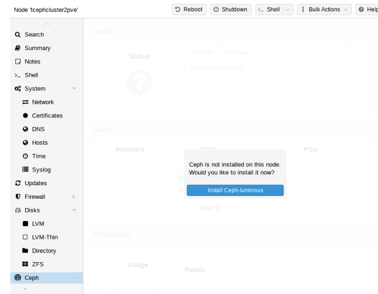
Task: Select the Ceph menu entry
Action: [47, 278]
